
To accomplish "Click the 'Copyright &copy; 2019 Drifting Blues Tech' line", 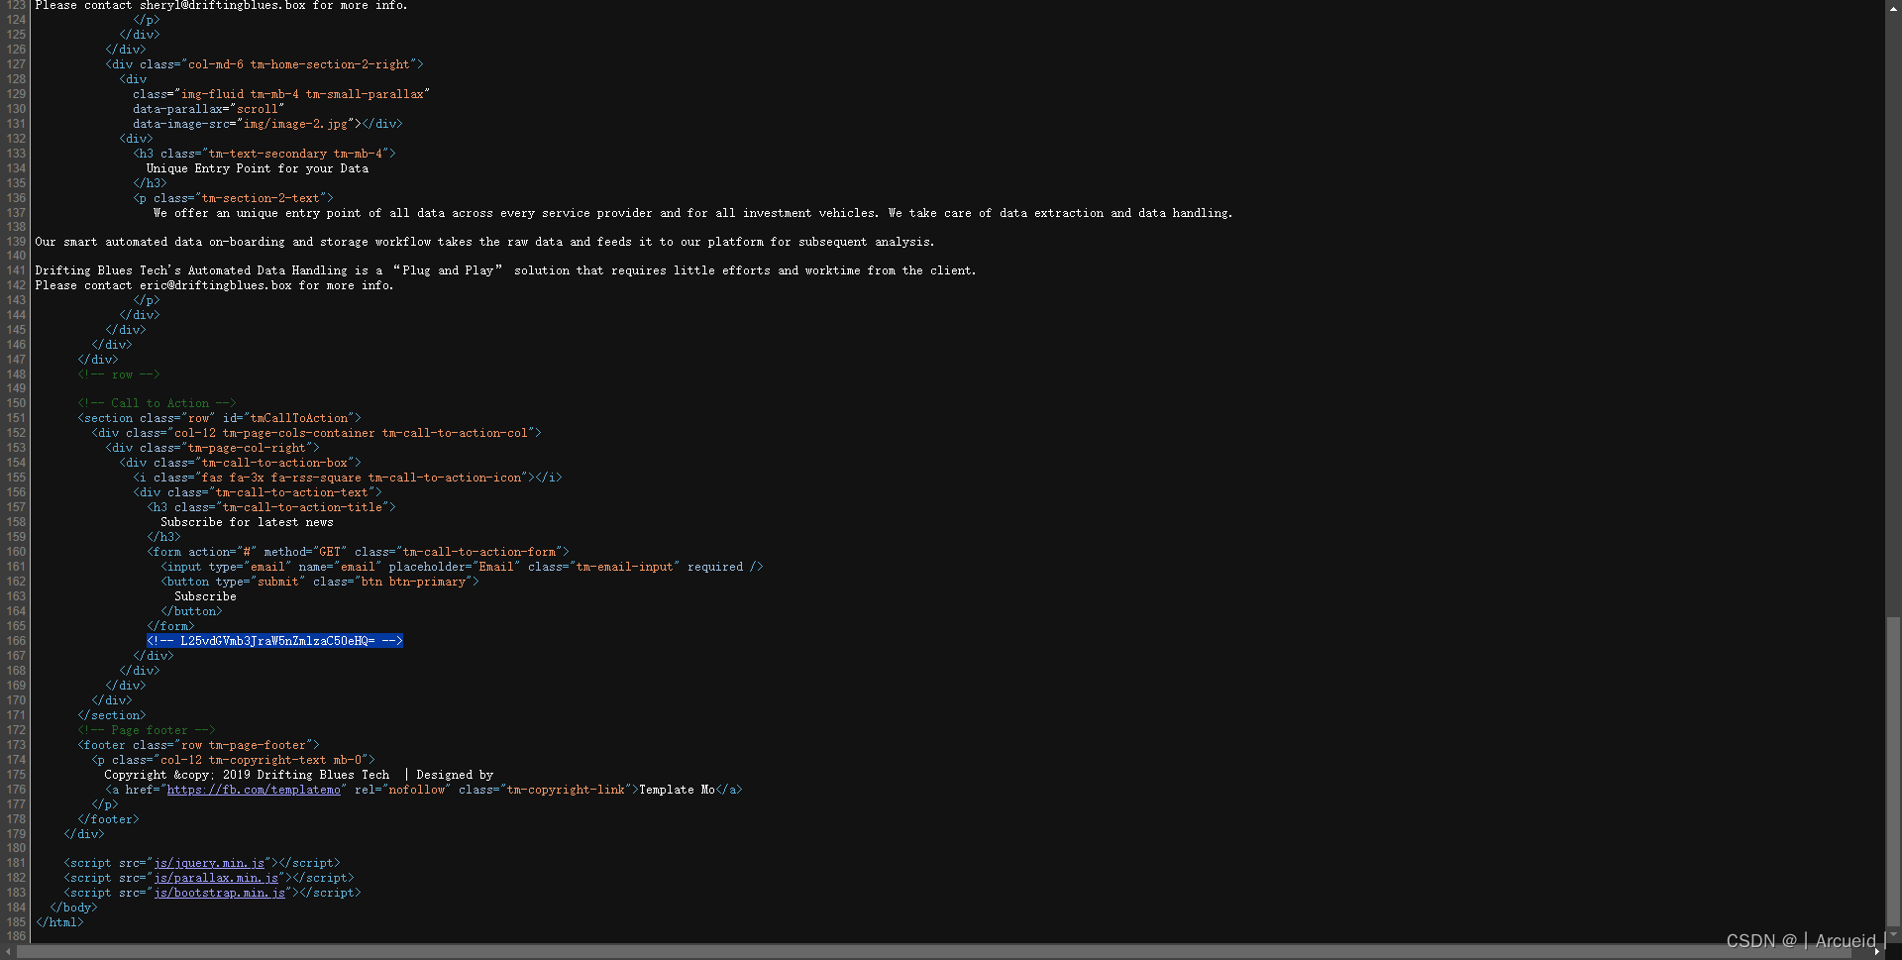I will coord(298,775).
